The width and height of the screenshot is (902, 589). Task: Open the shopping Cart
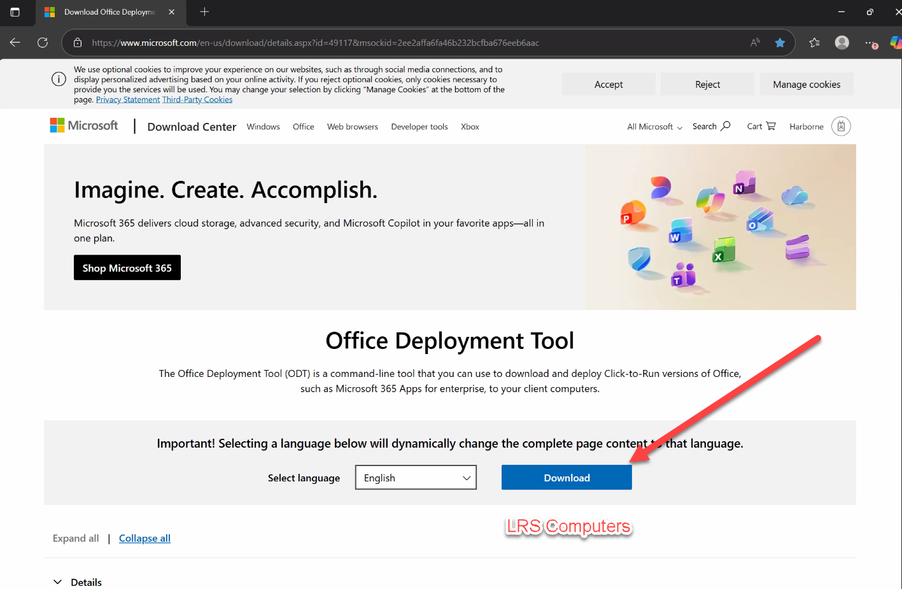coord(761,126)
